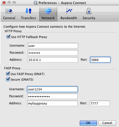Click the HTTP Proxy port field 3866

(x=100, y=60)
